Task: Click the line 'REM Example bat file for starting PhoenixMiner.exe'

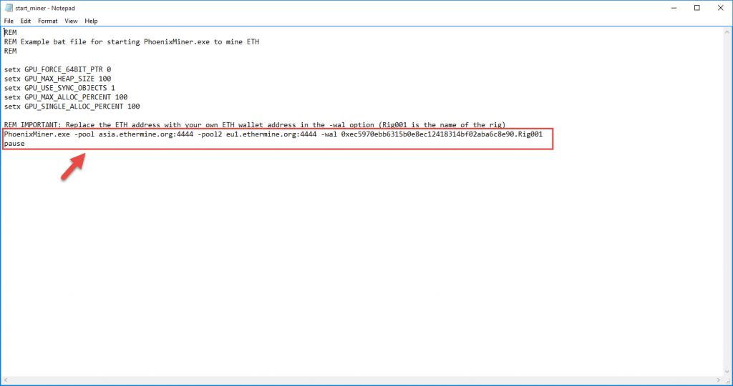Action: [132, 41]
